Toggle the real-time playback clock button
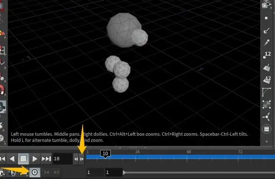The width and height of the screenshot is (275, 179). click(x=35, y=172)
